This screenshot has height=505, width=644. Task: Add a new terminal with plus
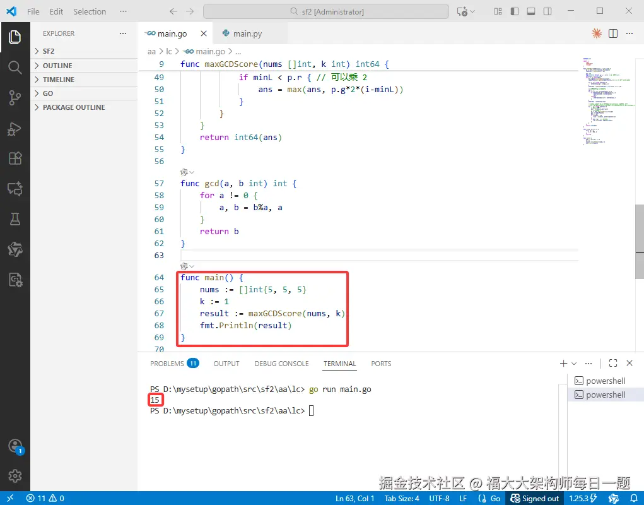click(x=563, y=363)
